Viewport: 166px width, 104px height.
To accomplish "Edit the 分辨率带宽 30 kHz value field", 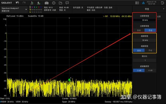I will point(144,20).
